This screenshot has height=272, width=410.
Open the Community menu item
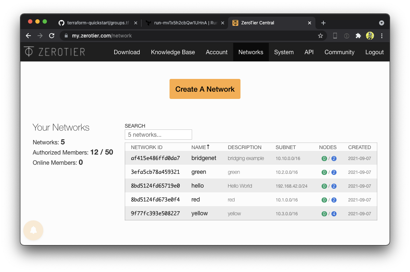click(x=339, y=52)
